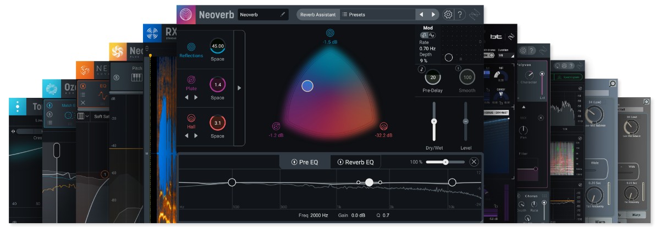Load previous preset with left arrow
The image size is (660, 227).
(x=421, y=14)
